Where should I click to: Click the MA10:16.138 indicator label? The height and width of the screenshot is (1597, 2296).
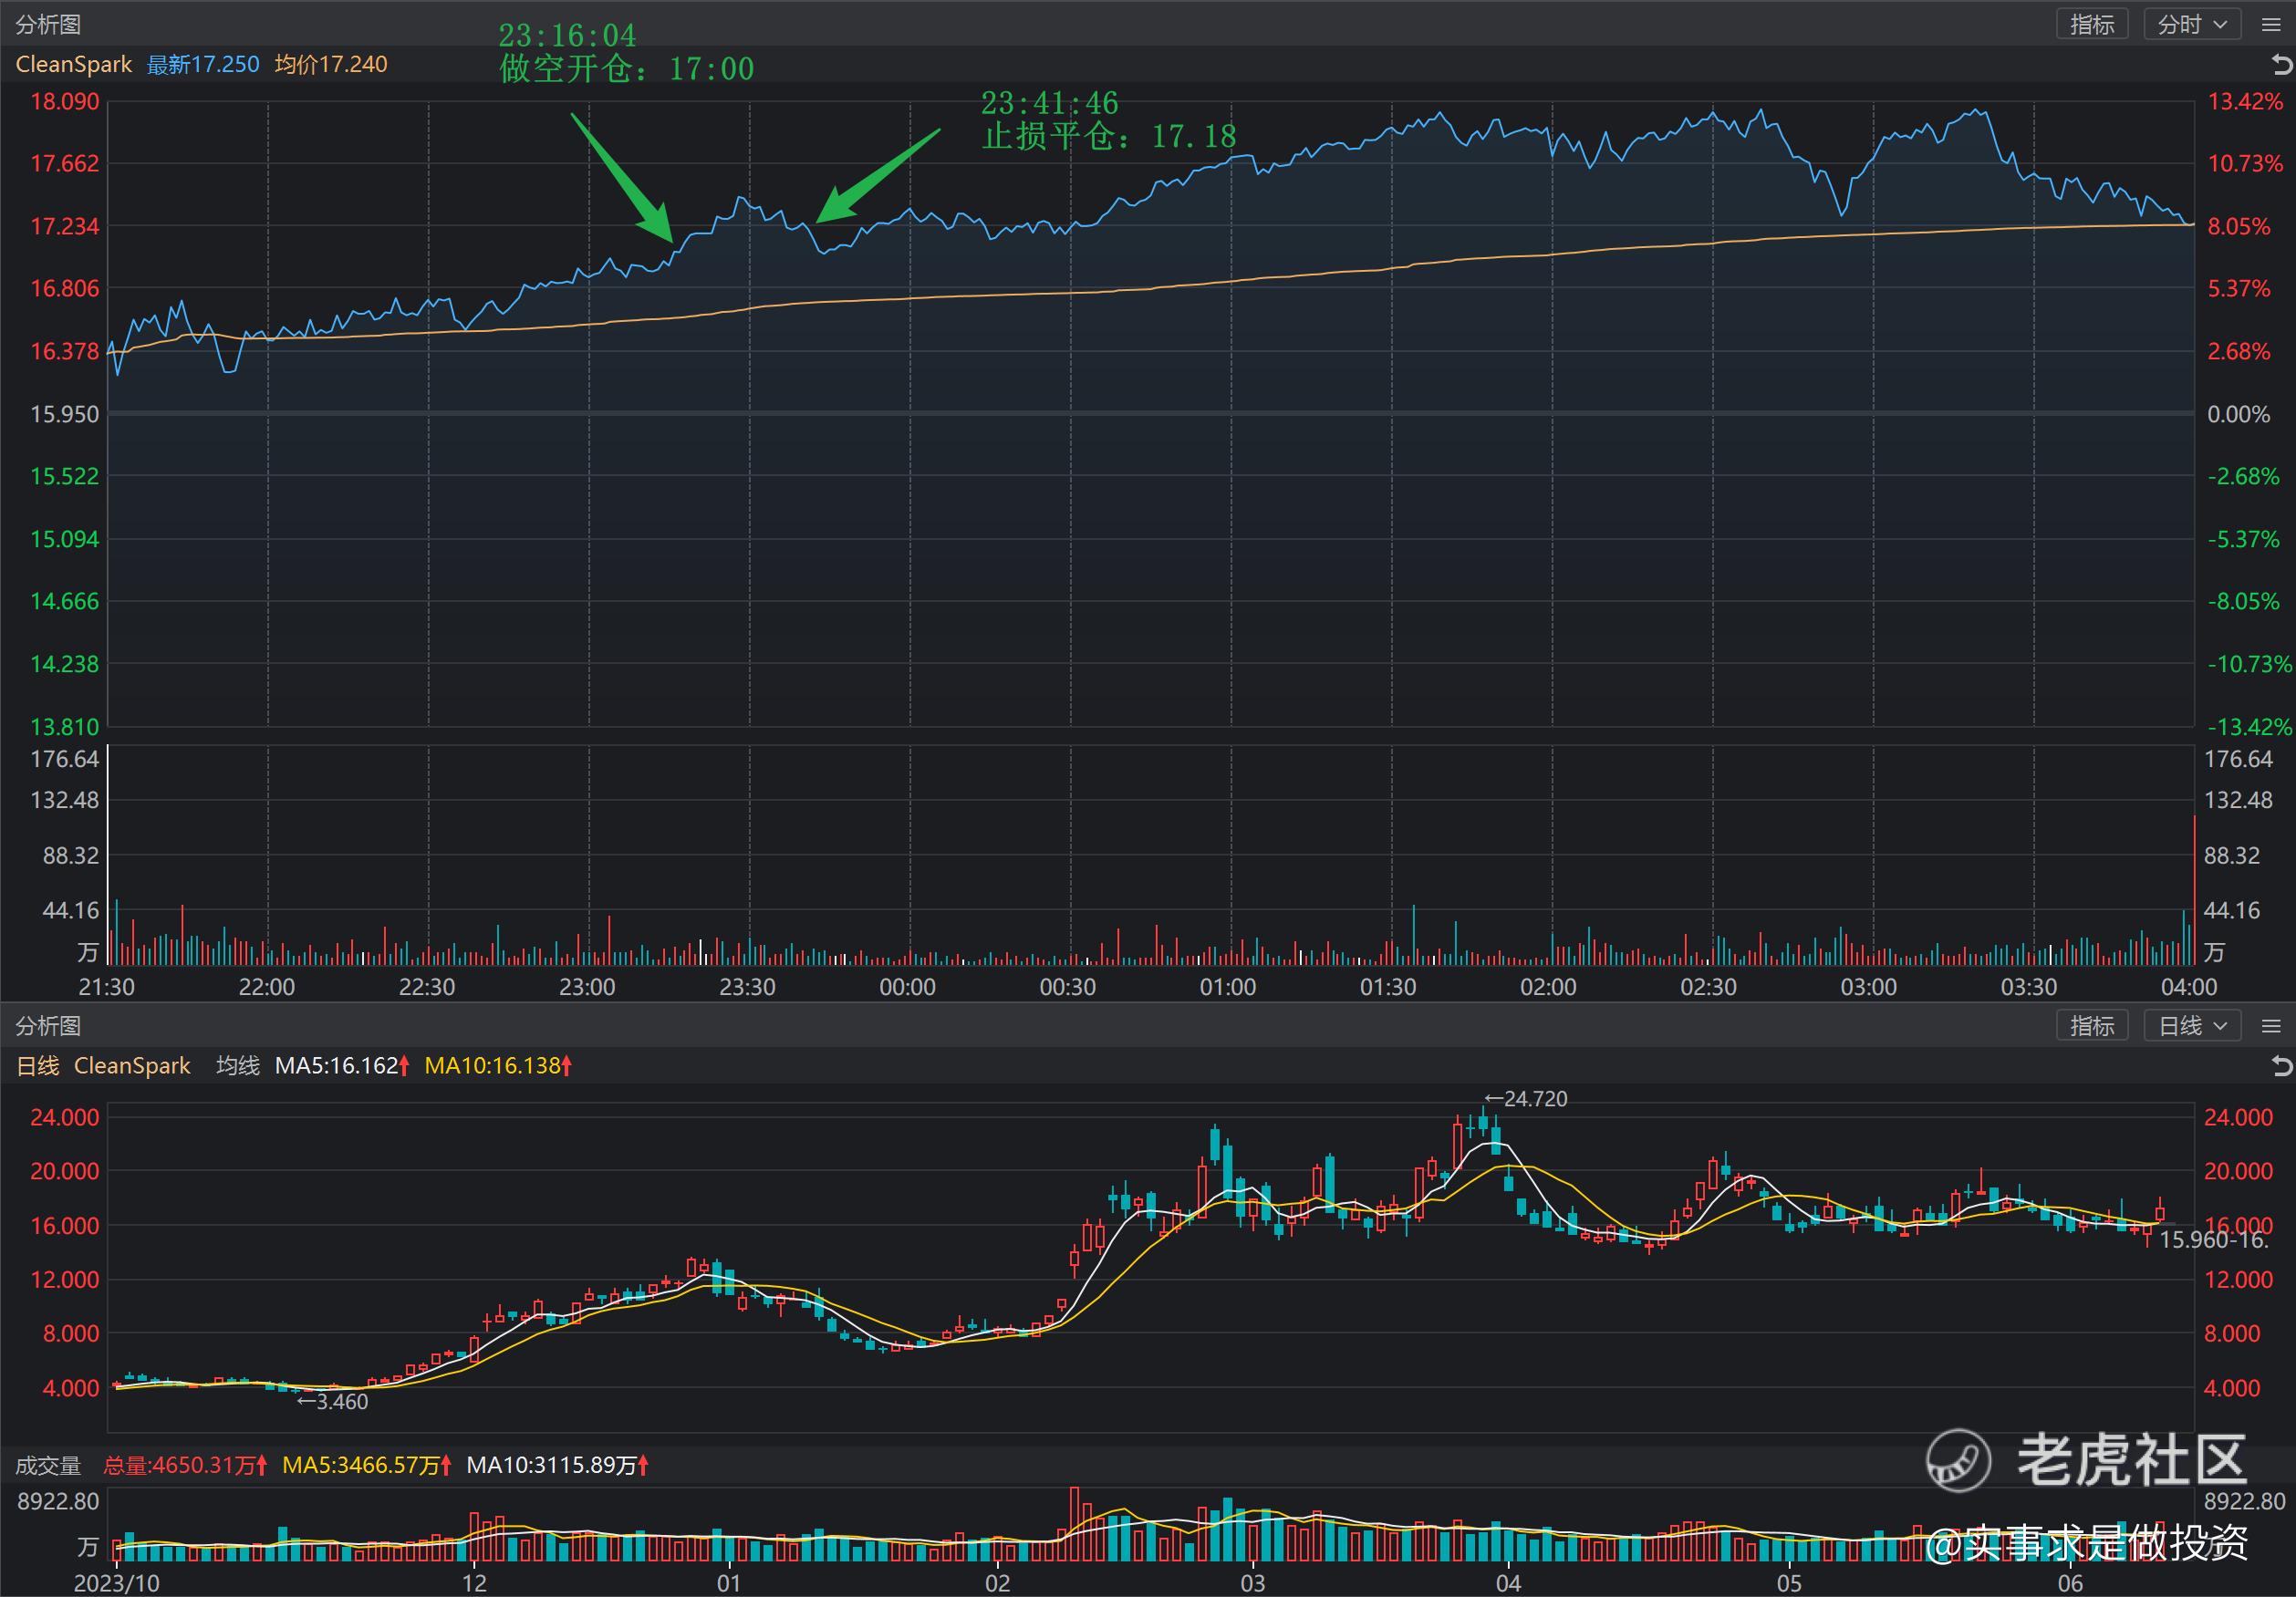[498, 1066]
